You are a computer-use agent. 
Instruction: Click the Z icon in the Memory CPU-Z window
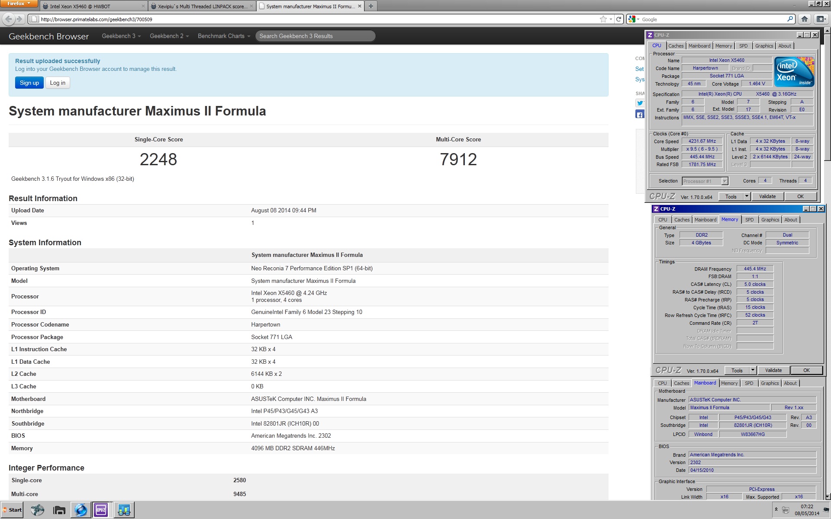coord(656,209)
